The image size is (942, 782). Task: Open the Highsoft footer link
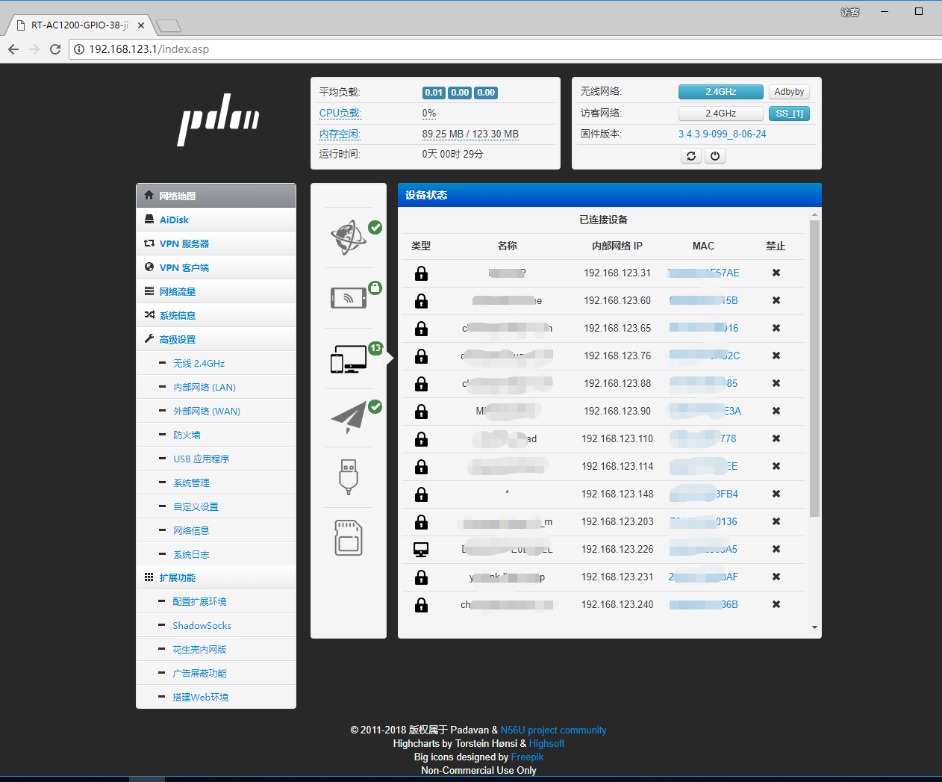pos(546,744)
